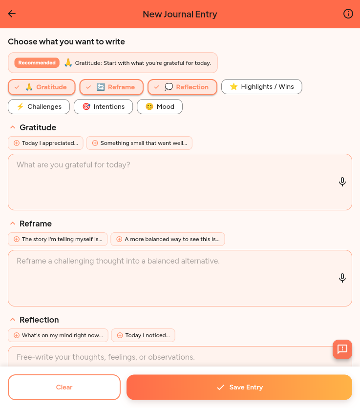Collapse the Reframe section
This screenshot has width=360, height=408.
point(12,223)
